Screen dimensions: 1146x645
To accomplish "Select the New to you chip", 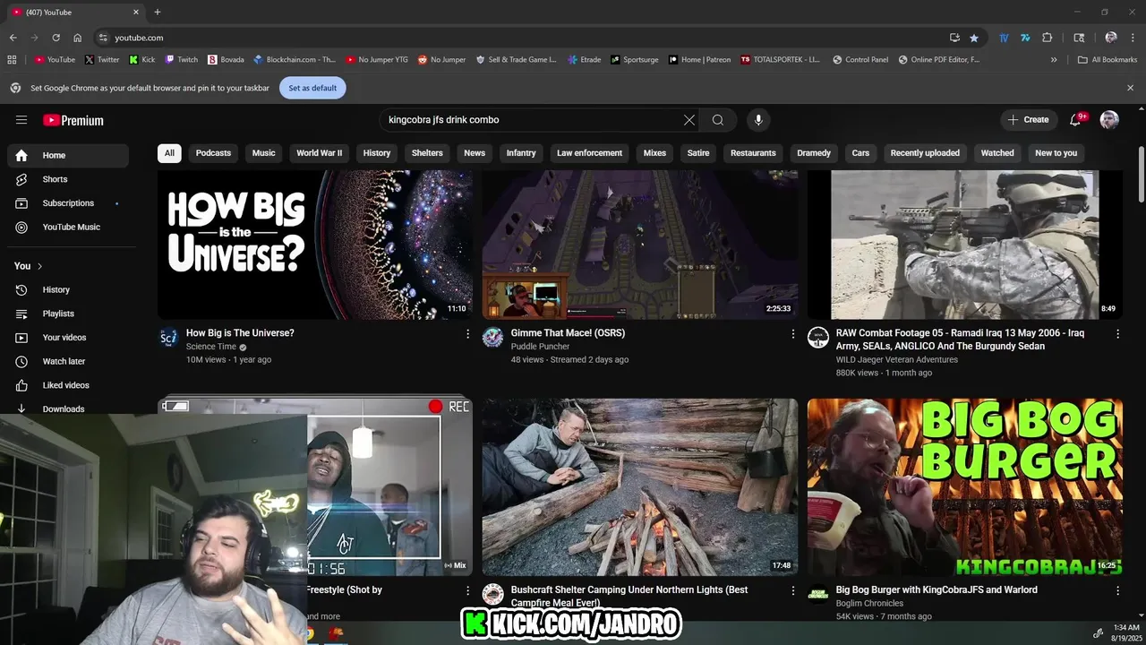I will 1056,153.
